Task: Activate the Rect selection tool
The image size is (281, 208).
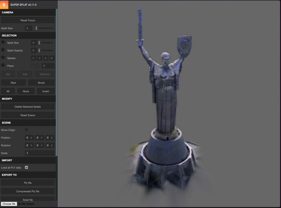Action: [13, 83]
